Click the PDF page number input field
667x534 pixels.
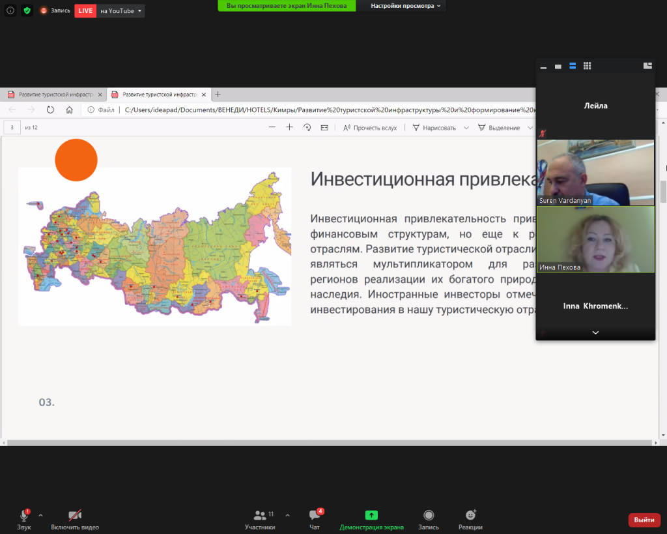12,127
